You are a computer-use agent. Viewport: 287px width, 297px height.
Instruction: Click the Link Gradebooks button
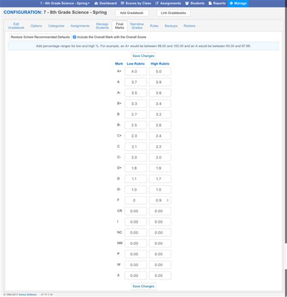tap(173, 13)
